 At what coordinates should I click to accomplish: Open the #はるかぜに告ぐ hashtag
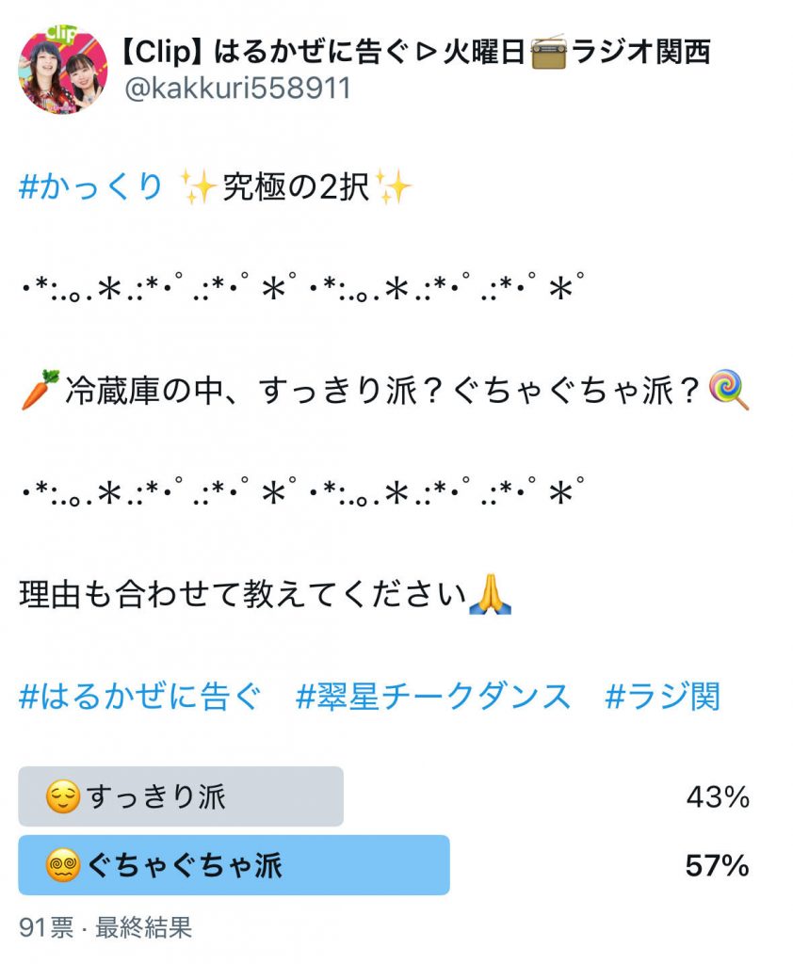click(138, 698)
